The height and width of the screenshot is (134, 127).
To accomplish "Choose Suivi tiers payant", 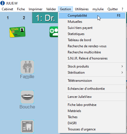I will pyautogui.click(x=92, y=28).
